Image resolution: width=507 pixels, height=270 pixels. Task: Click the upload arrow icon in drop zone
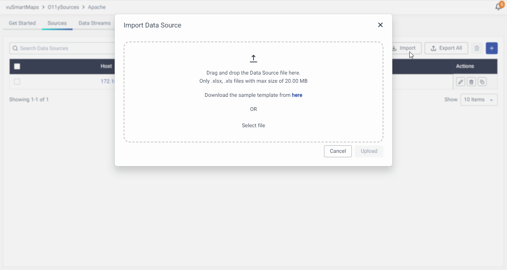click(253, 59)
